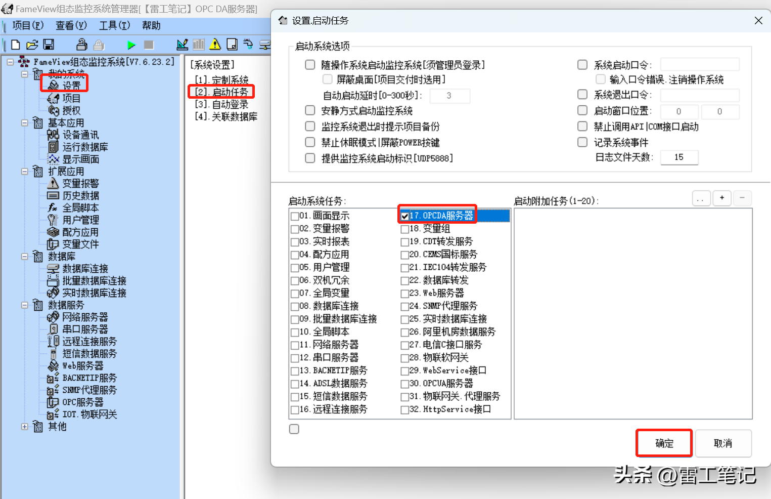This screenshot has width=771, height=499.
Task: Tick the 安静方式启动监控系统 checkbox
Action: (310, 110)
